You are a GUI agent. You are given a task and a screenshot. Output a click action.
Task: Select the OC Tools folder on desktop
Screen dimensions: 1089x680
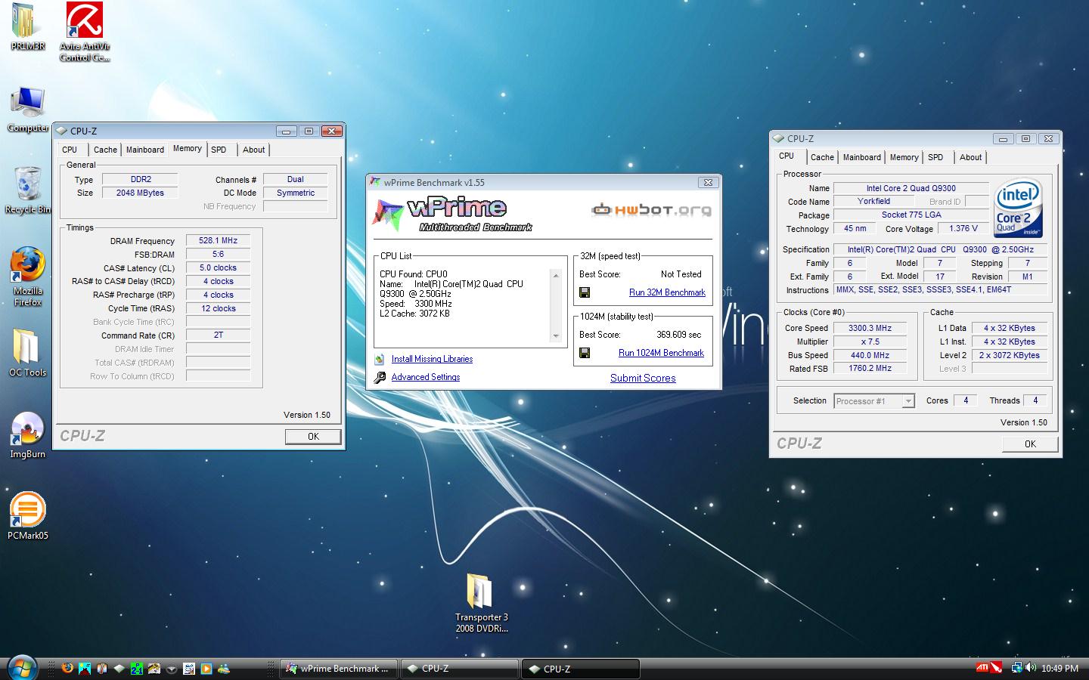(27, 353)
